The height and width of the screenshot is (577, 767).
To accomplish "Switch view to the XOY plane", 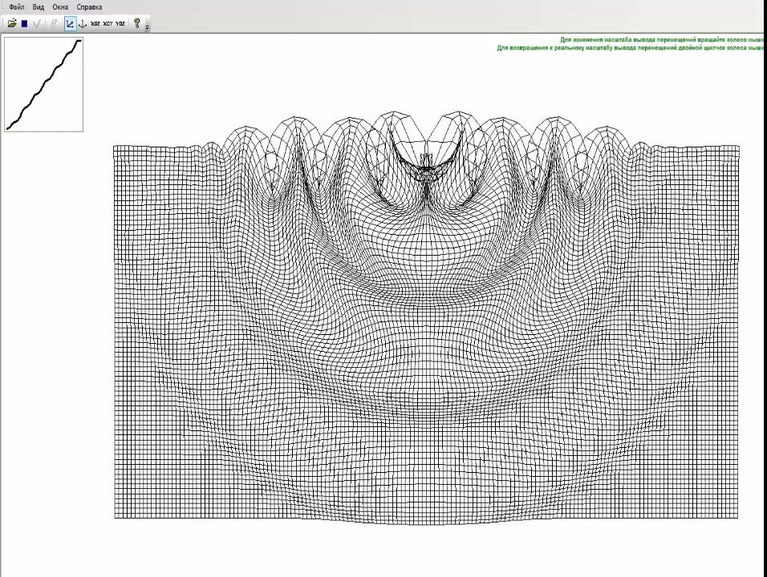I will click(108, 24).
